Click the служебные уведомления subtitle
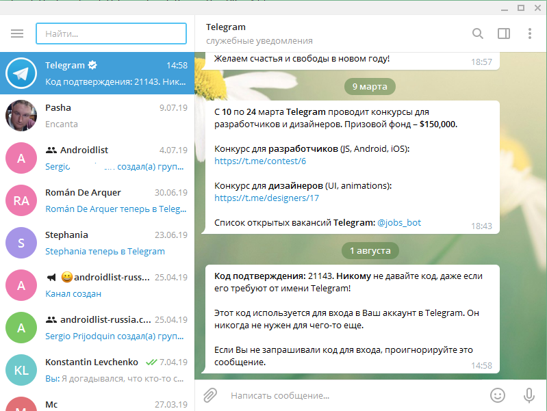 (x=259, y=41)
